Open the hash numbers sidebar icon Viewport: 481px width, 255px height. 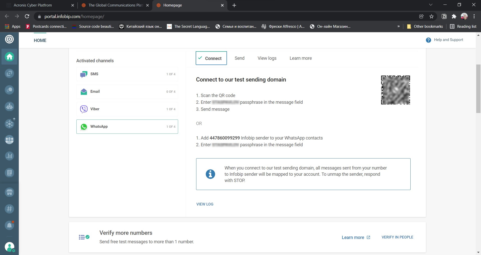click(10, 209)
